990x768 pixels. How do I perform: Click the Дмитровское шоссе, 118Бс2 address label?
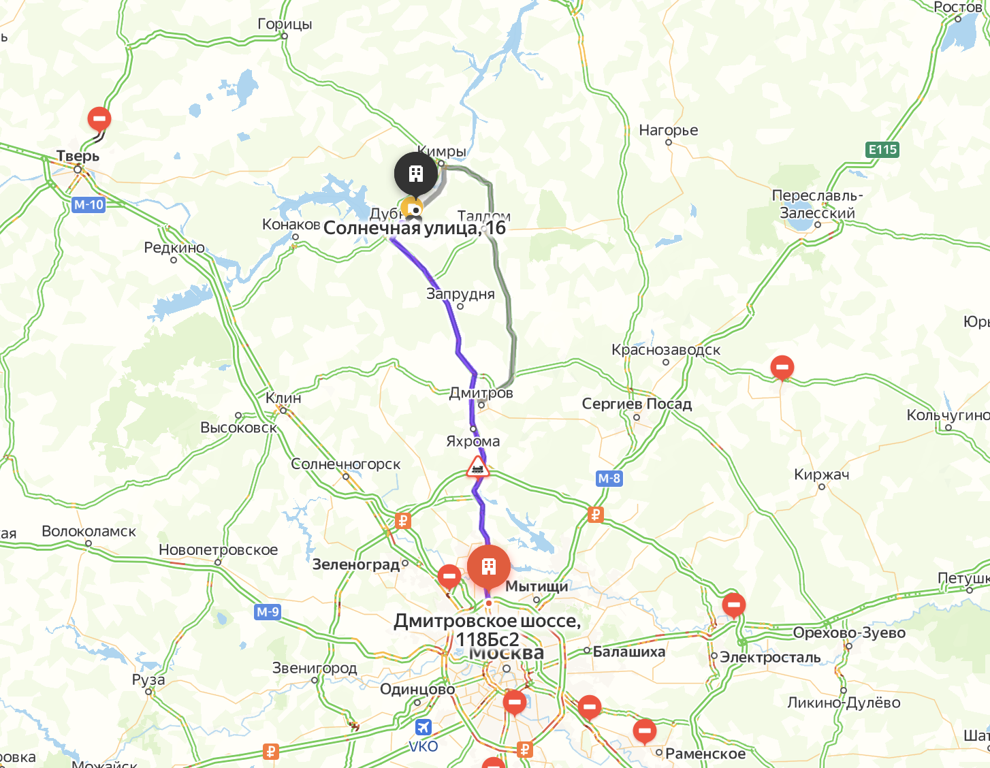tap(488, 630)
